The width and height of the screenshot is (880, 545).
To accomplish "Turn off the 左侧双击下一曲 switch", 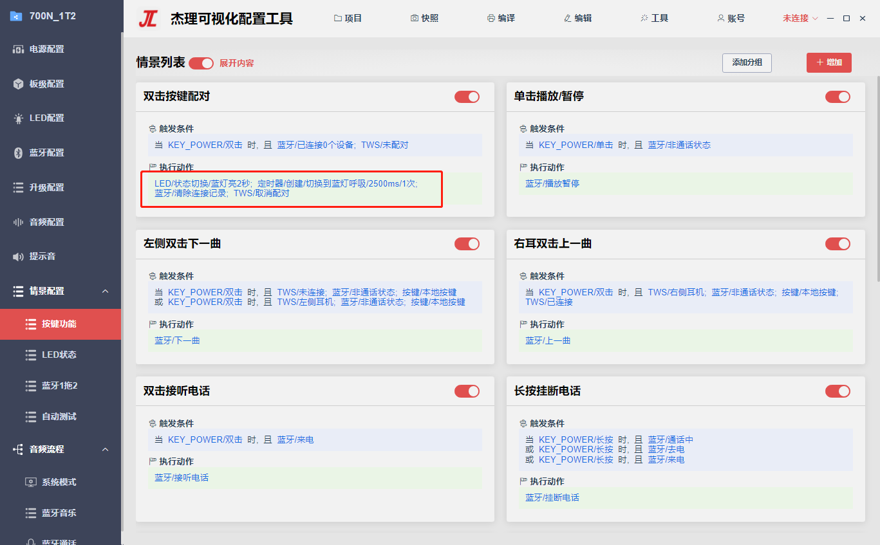I will [x=467, y=244].
